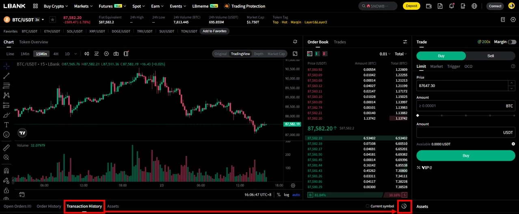Open the emoji icons tool
519x214 pixels.
[x=6, y=134]
